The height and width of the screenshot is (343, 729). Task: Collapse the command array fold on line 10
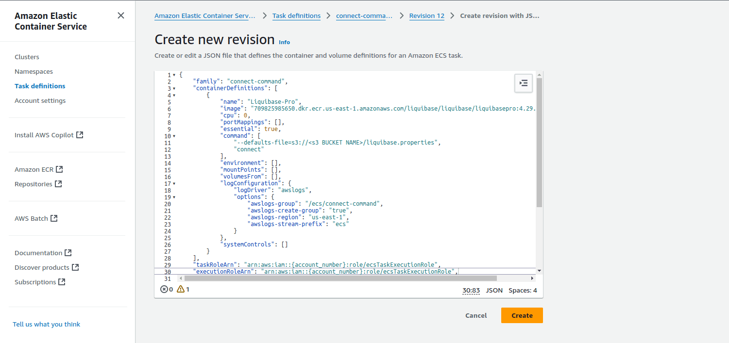tap(174, 136)
